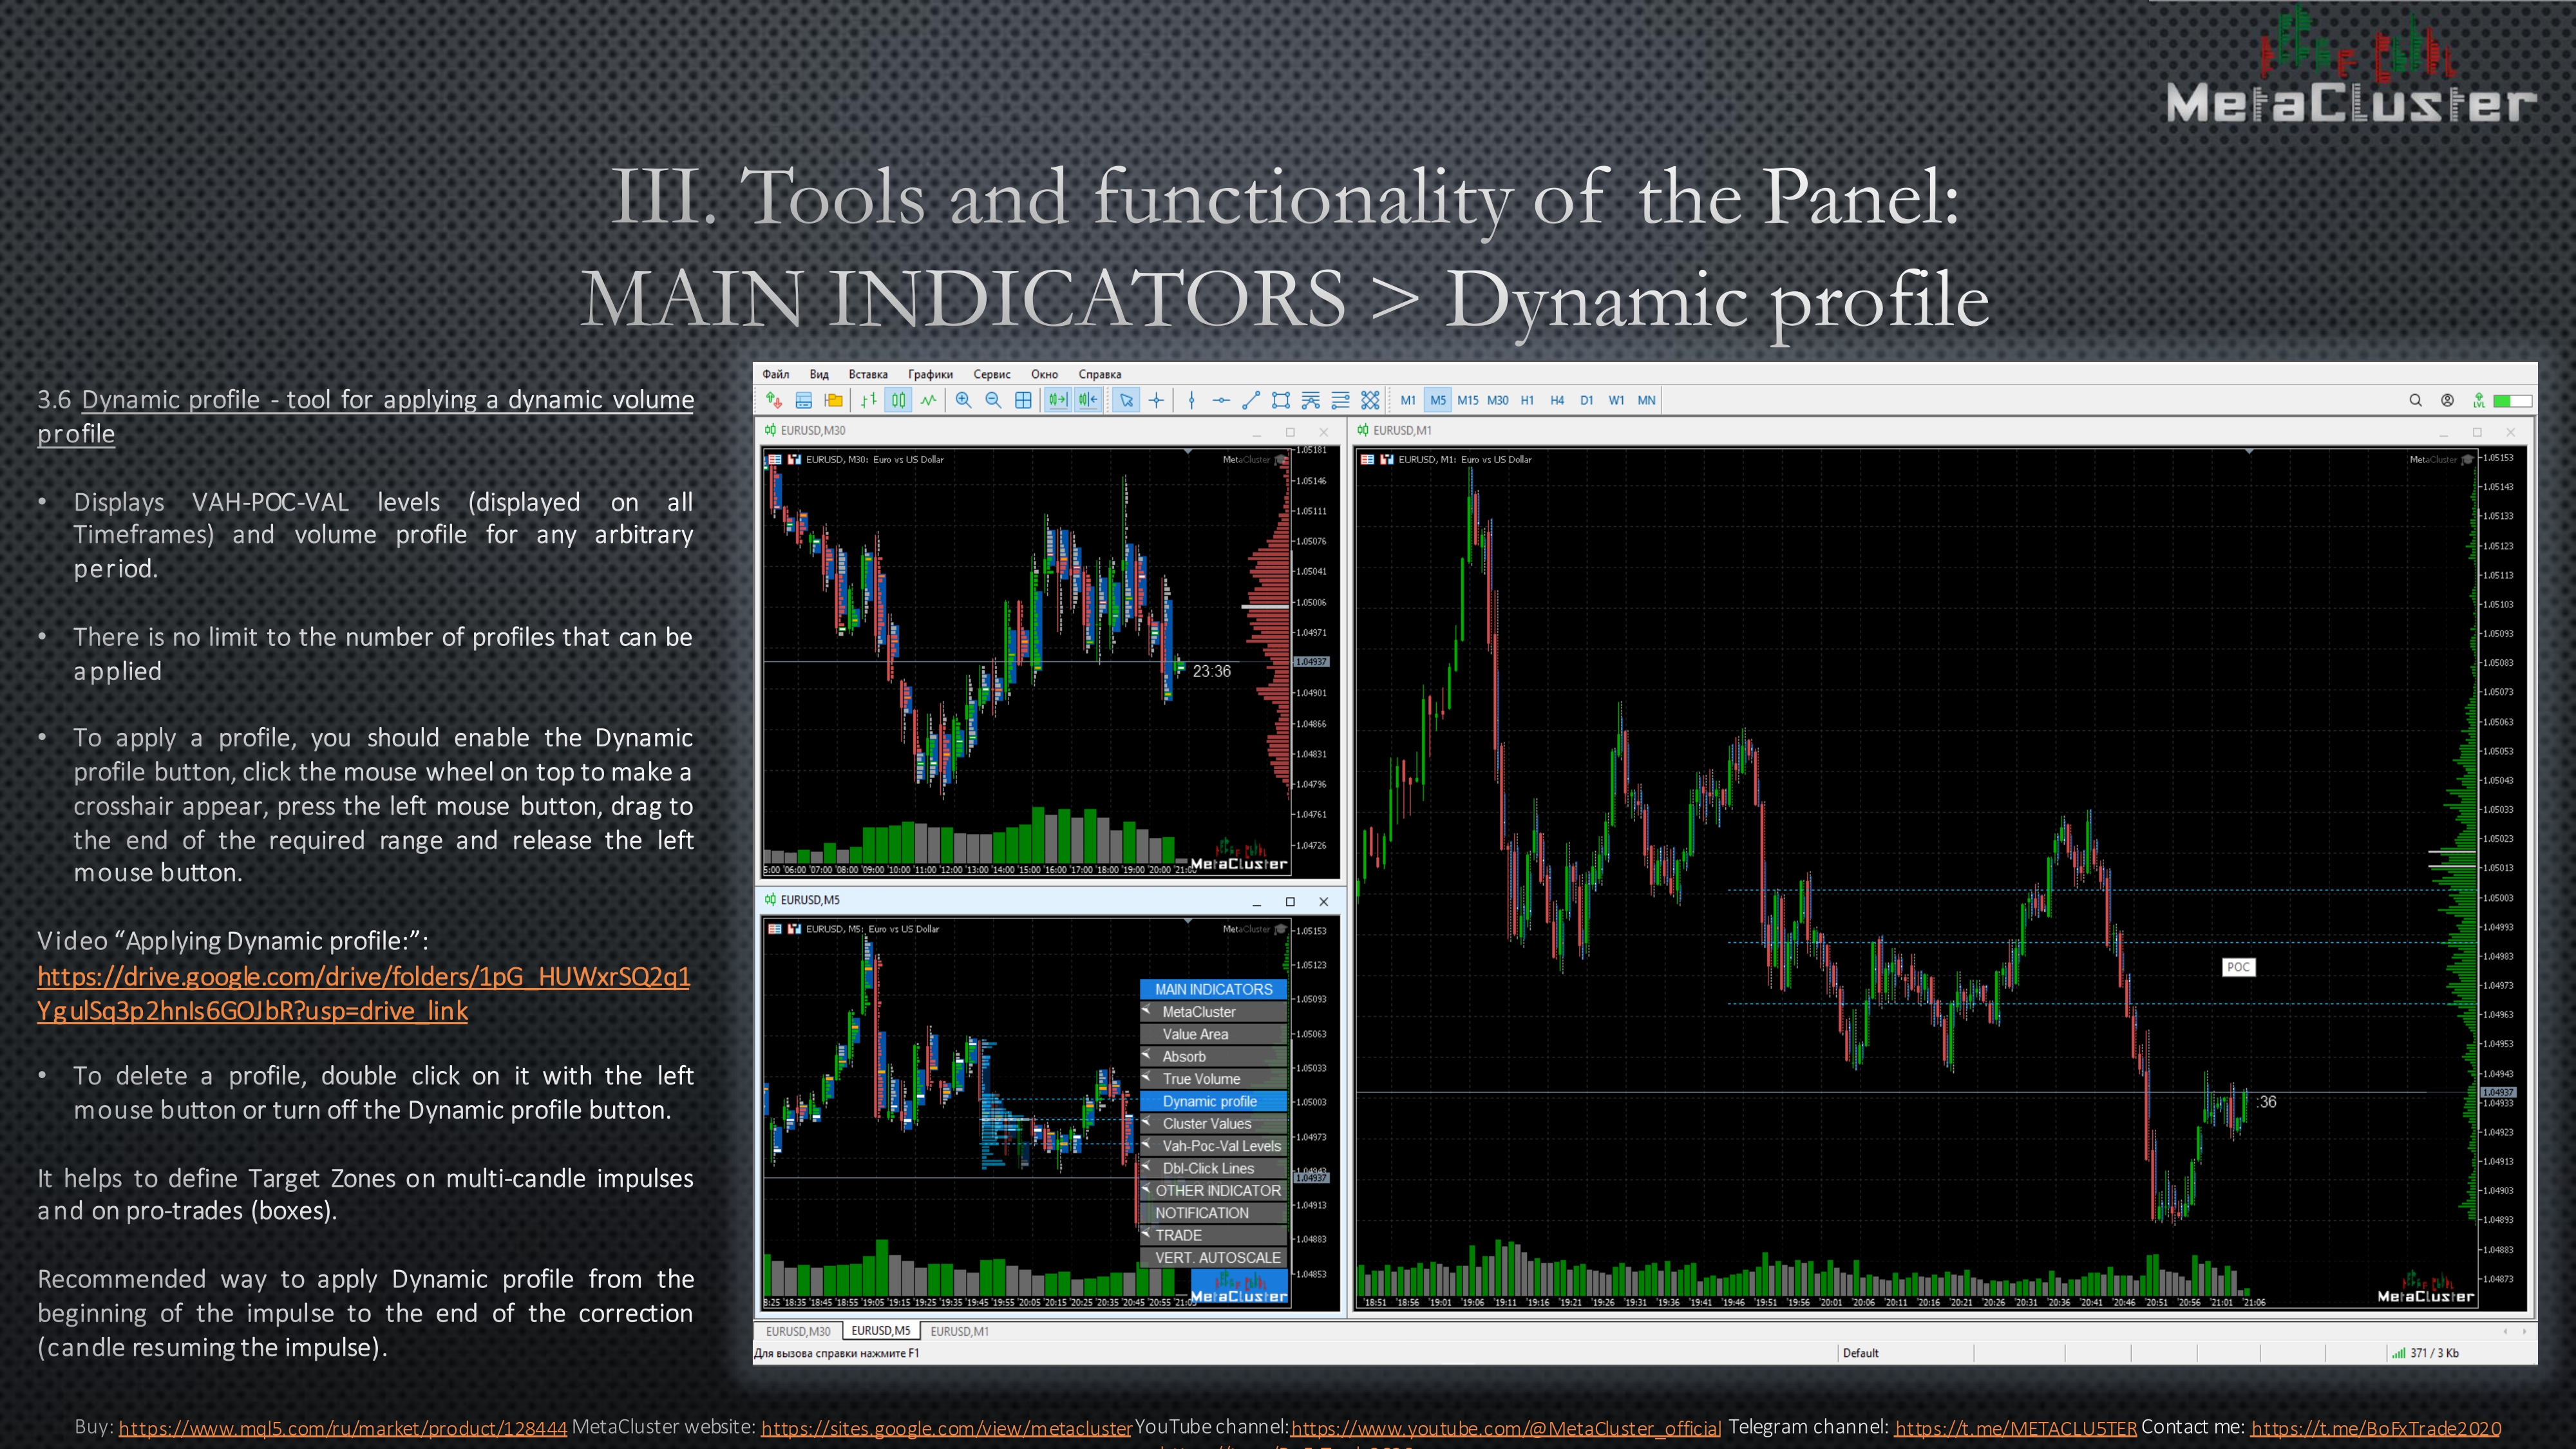The width and height of the screenshot is (2576, 1449).
Task: Select the cursor arrow tool
Action: click(1126, 400)
